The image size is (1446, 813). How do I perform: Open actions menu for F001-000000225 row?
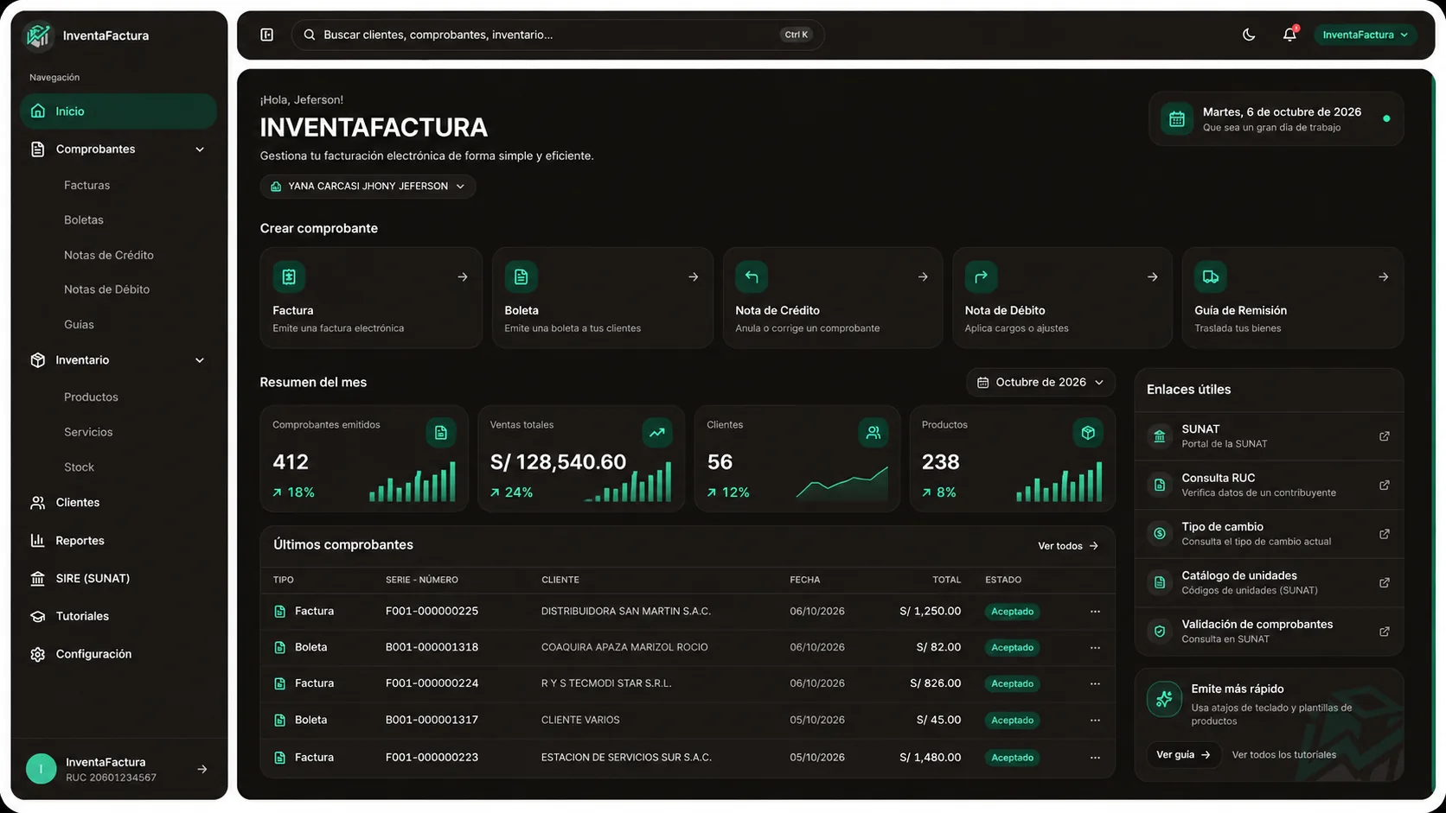coord(1096,612)
